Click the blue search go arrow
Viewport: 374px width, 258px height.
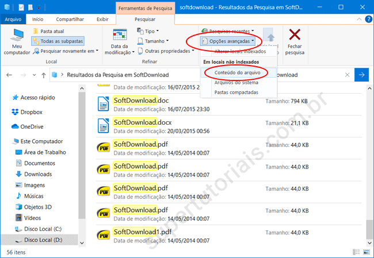362,75
